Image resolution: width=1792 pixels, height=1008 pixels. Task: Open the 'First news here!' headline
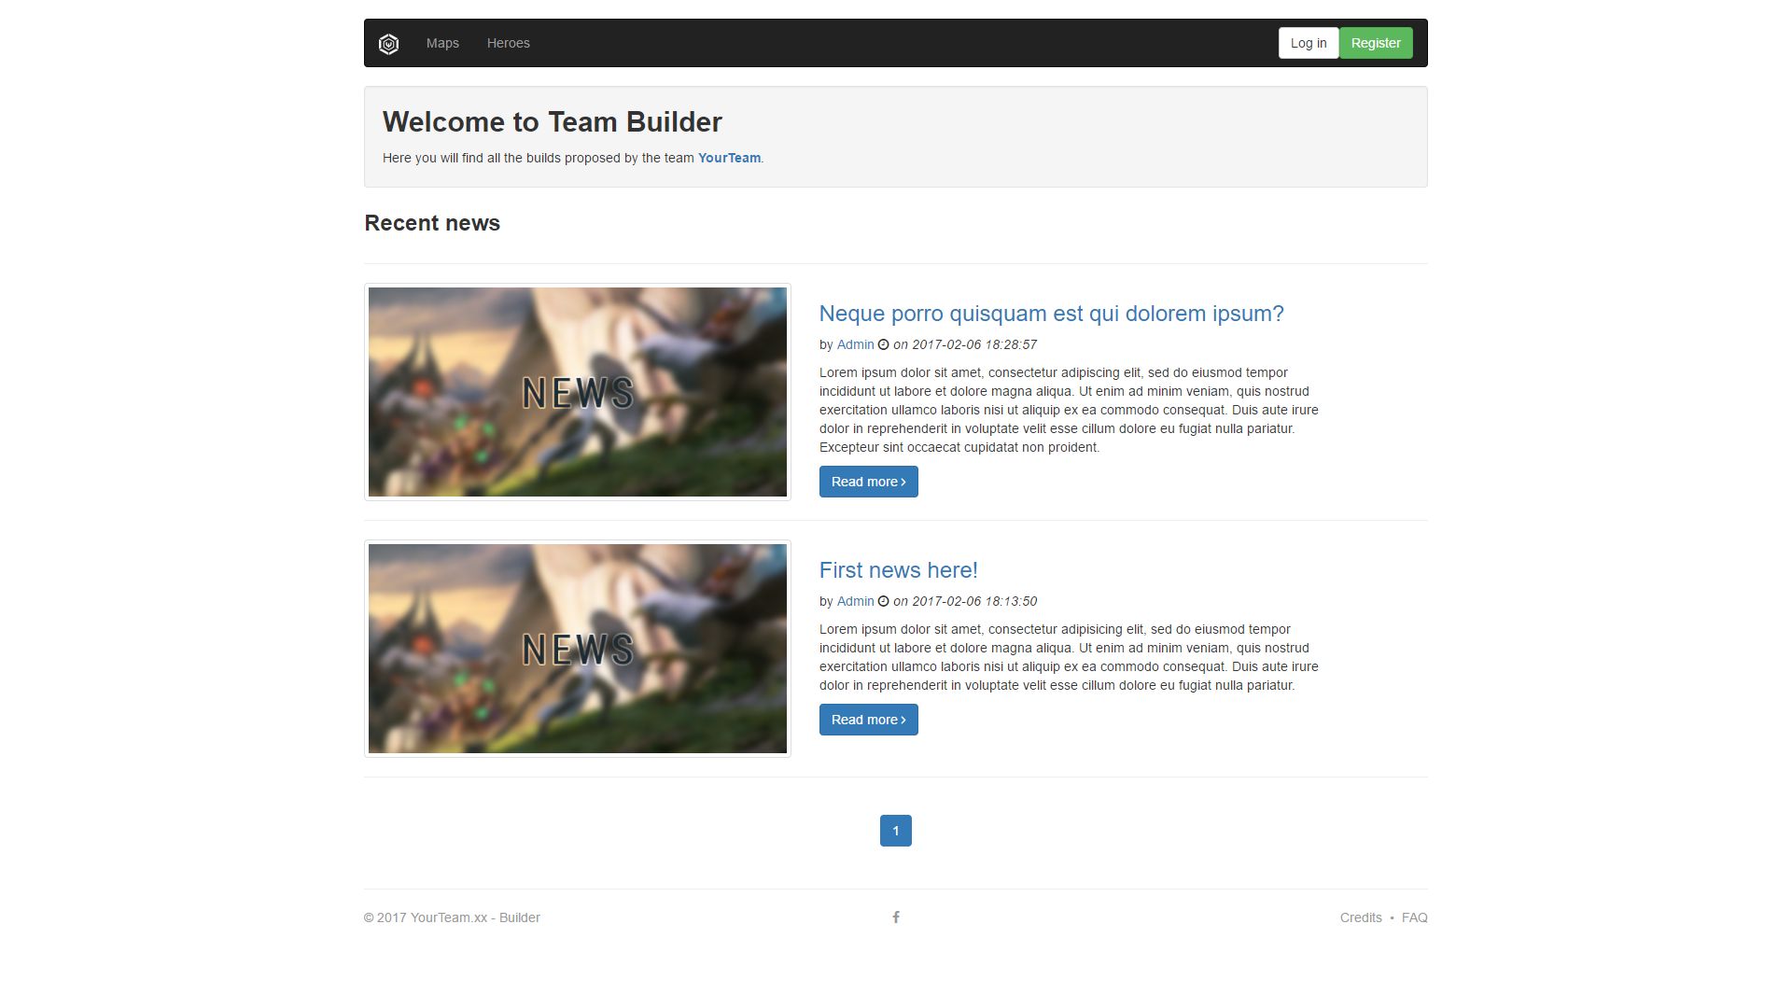898,570
